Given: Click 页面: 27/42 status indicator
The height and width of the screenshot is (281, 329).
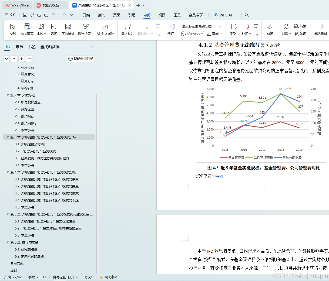Looking at the screenshot, I should click(x=13, y=277).
